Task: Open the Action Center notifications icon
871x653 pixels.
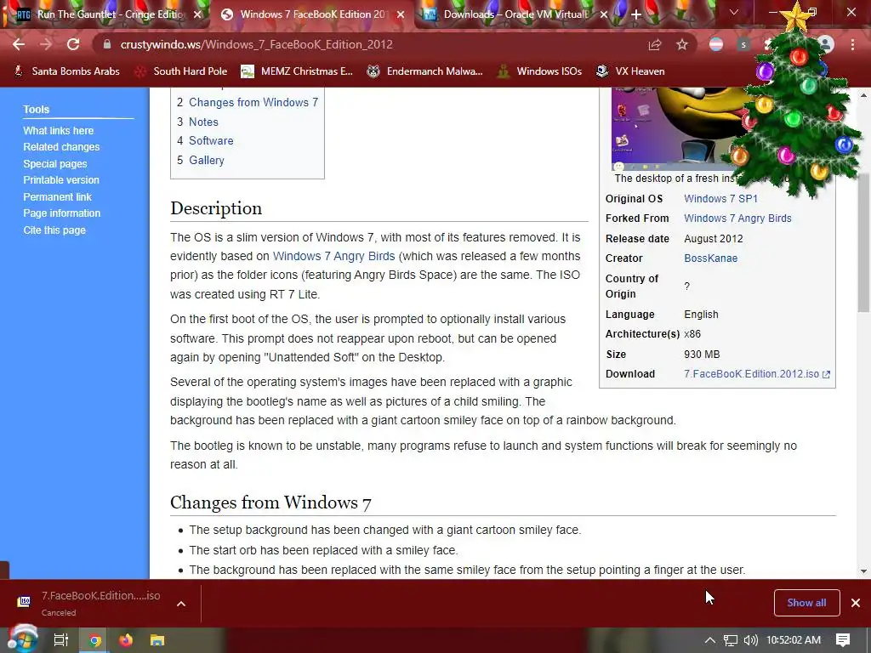Action: point(843,640)
